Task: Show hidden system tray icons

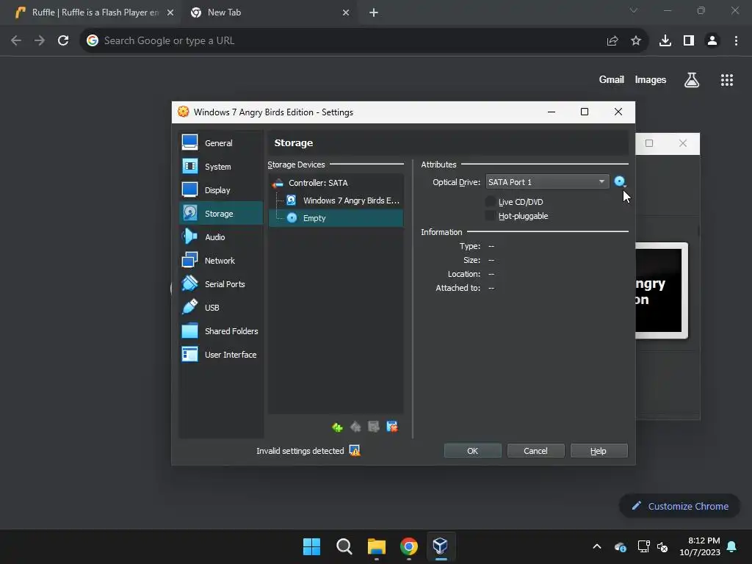Action: point(597,546)
